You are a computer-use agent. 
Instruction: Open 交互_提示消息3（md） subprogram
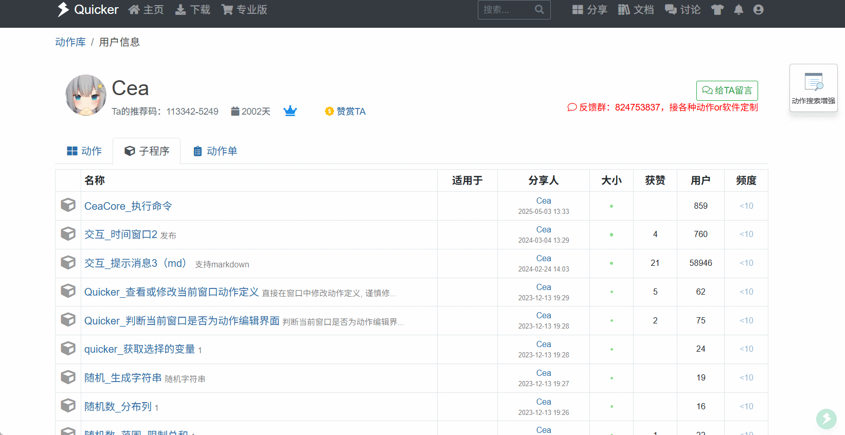pos(137,263)
